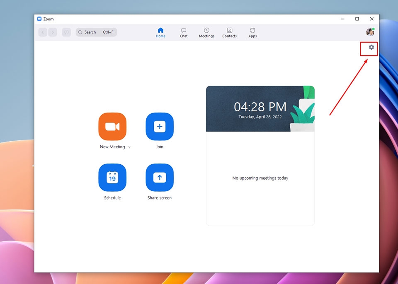Viewport: 398px width, 284px height.
Task: Go to the Home tab
Action: click(161, 33)
